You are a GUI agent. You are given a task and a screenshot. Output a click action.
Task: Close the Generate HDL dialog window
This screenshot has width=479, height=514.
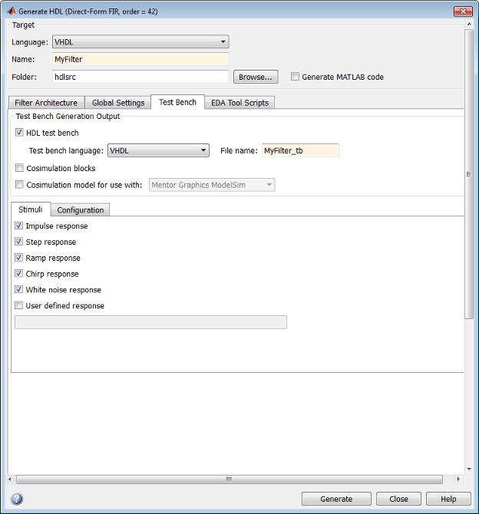pos(463,12)
